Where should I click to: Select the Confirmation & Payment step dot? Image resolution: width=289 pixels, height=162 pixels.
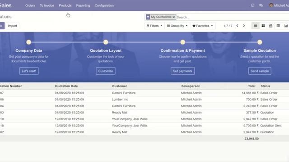pos(182,42)
